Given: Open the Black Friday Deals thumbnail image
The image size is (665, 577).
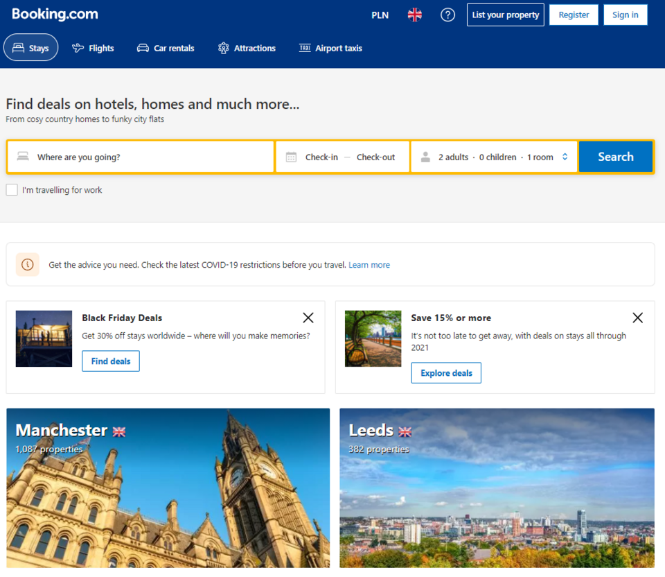Looking at the screenshot, I should [44, 338].
